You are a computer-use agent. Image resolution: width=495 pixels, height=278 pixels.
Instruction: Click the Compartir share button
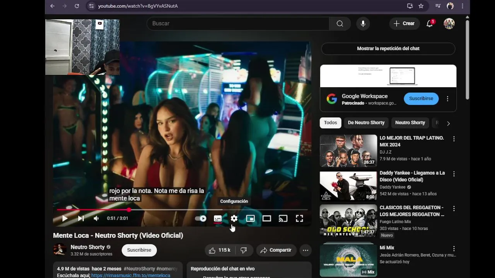(x=276, y=250)
